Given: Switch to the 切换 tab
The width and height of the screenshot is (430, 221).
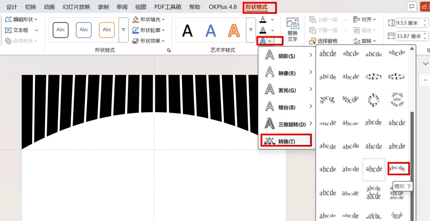Looking at the screenshot, I should (30, 7).
